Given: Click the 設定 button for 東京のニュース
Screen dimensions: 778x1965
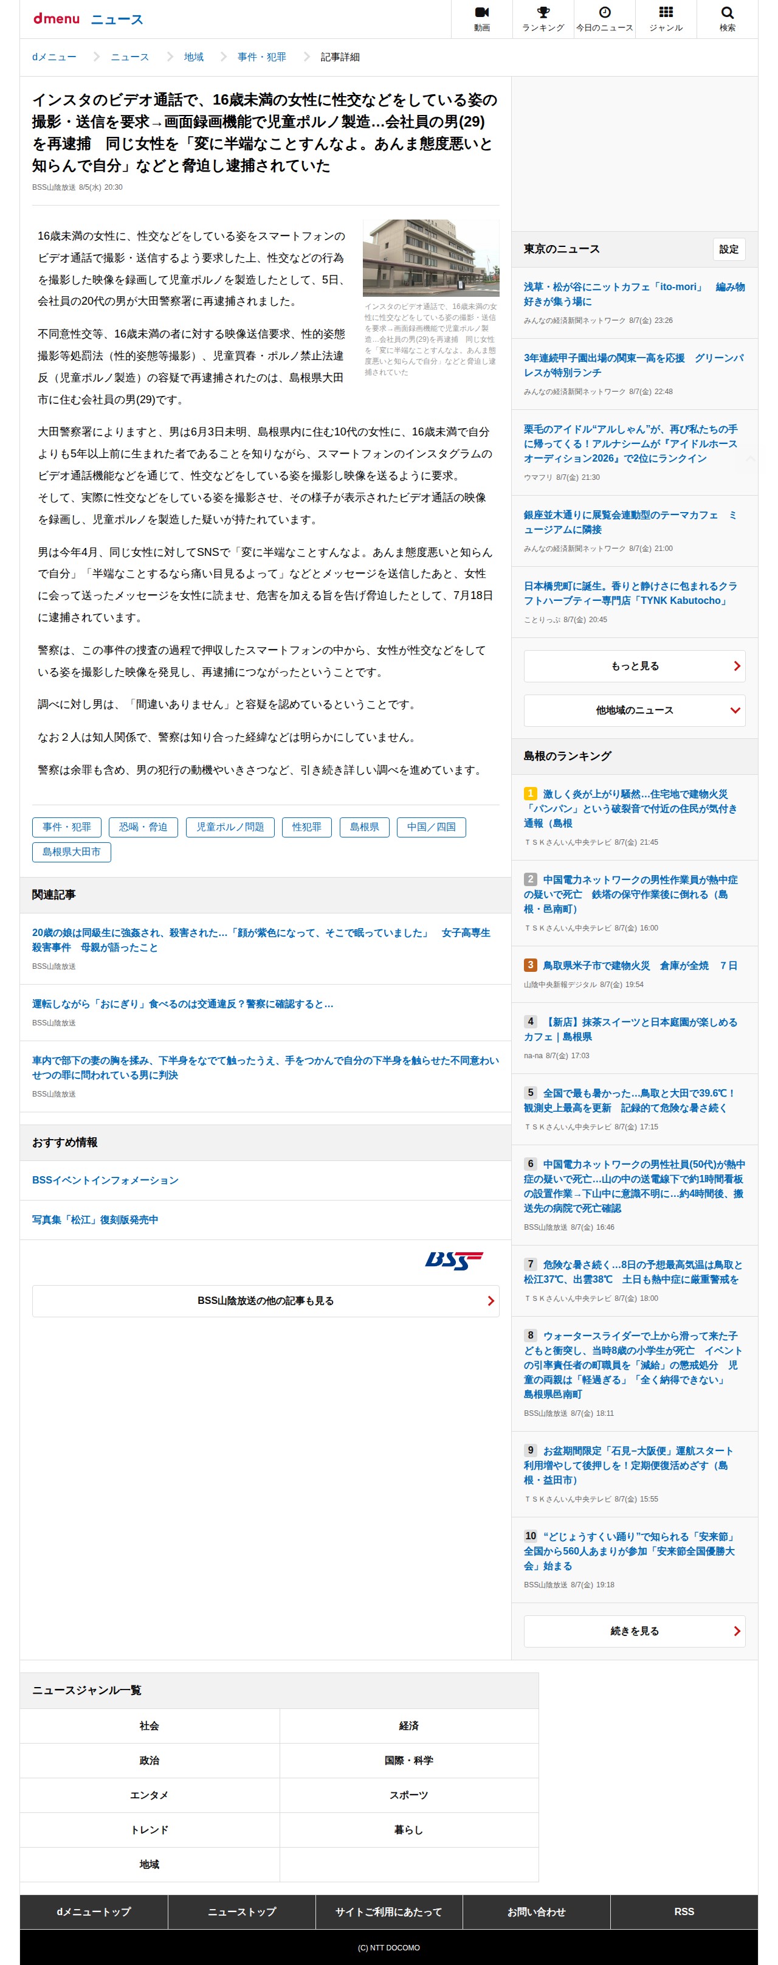Looking at the screenshot, I should click(x=729, y=249).
